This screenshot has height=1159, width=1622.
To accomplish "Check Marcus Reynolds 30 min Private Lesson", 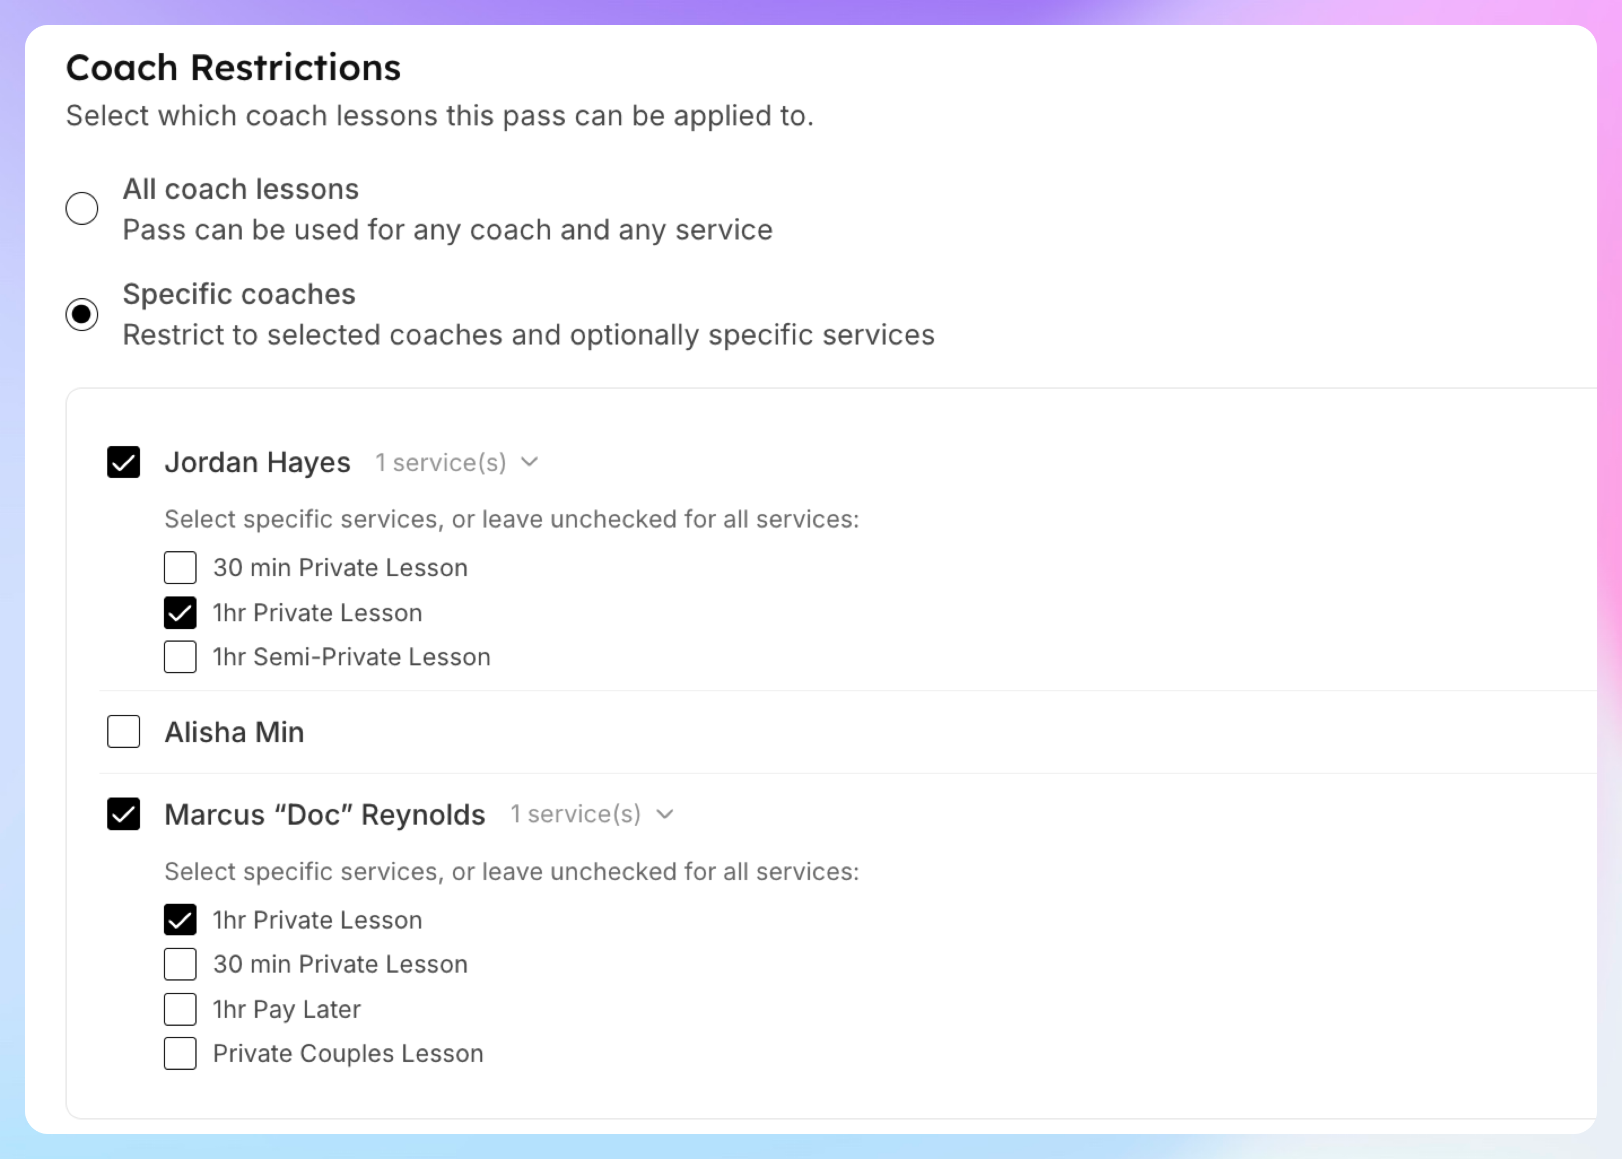I will (180, 964).
